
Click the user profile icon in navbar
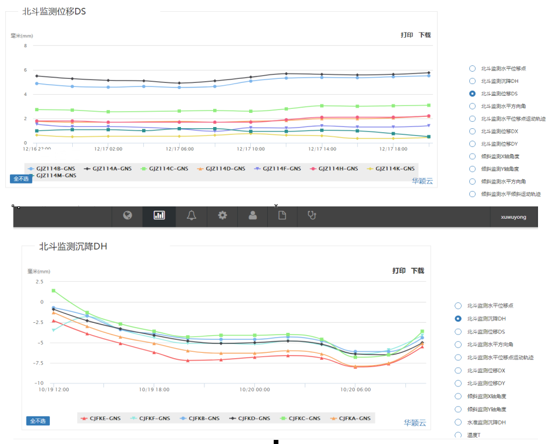click(x=253, y=216)
